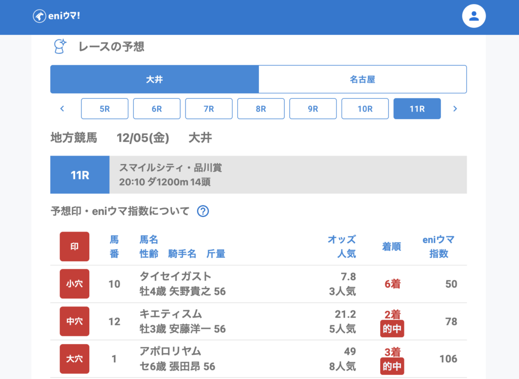
Task: Click the 中穴 prediction mark badge
Action: click(x=75, y=321)
